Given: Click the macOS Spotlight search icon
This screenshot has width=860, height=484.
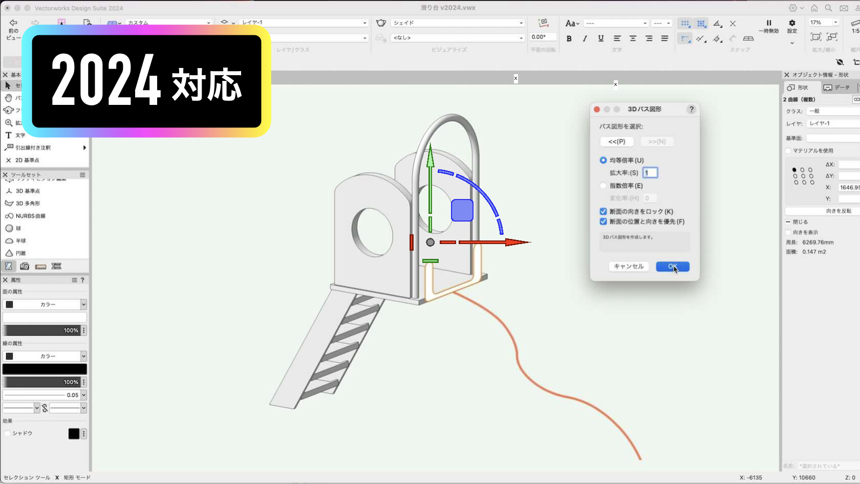Looking at the screenshot, I should (828, 8).
